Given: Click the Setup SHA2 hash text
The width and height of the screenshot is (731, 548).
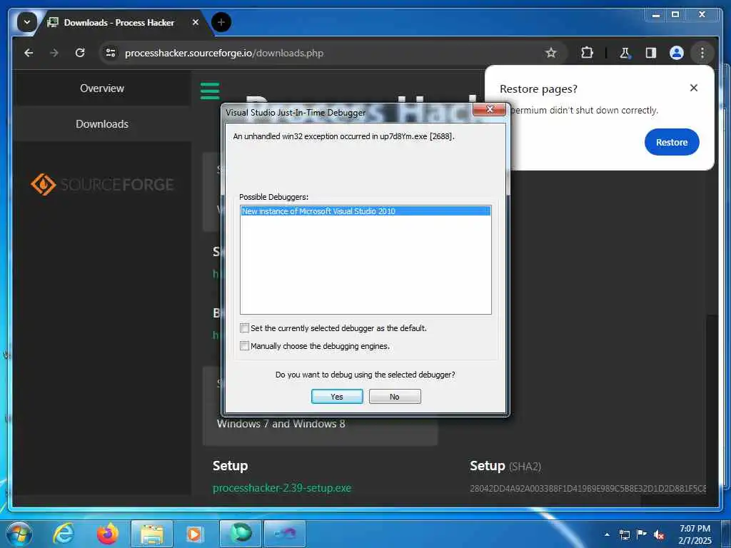Looking at the screenshot, I should click(x=588, y=488).
